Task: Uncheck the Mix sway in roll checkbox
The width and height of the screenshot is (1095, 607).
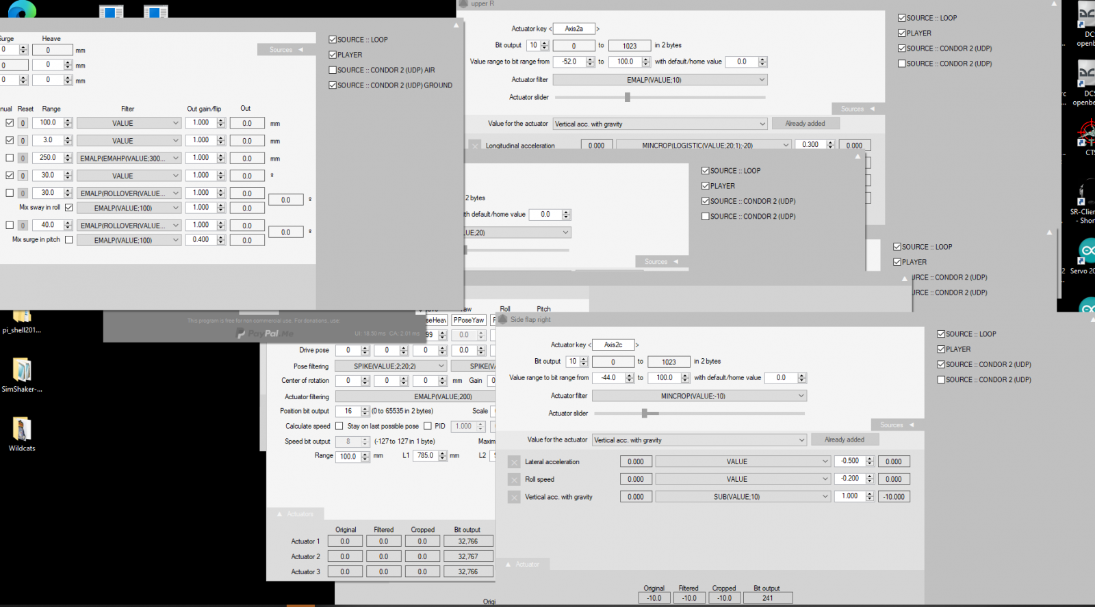Action: pos(68,207)
